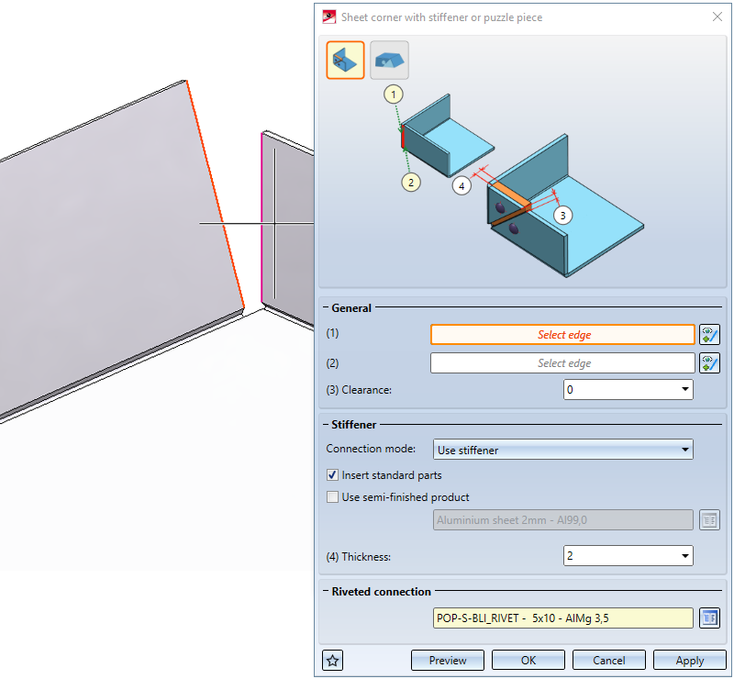734x679 pixels.
Task: Enable Use semi-finished product checkbox
Action: (x=332, y=496)
